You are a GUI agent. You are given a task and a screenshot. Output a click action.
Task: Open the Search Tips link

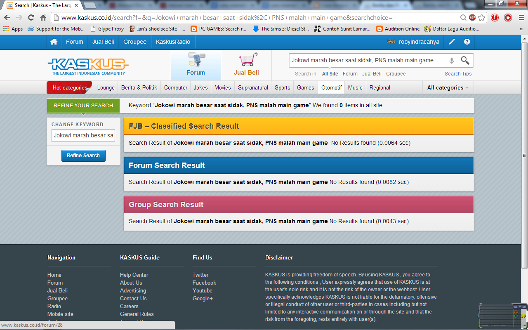(458, 74)
